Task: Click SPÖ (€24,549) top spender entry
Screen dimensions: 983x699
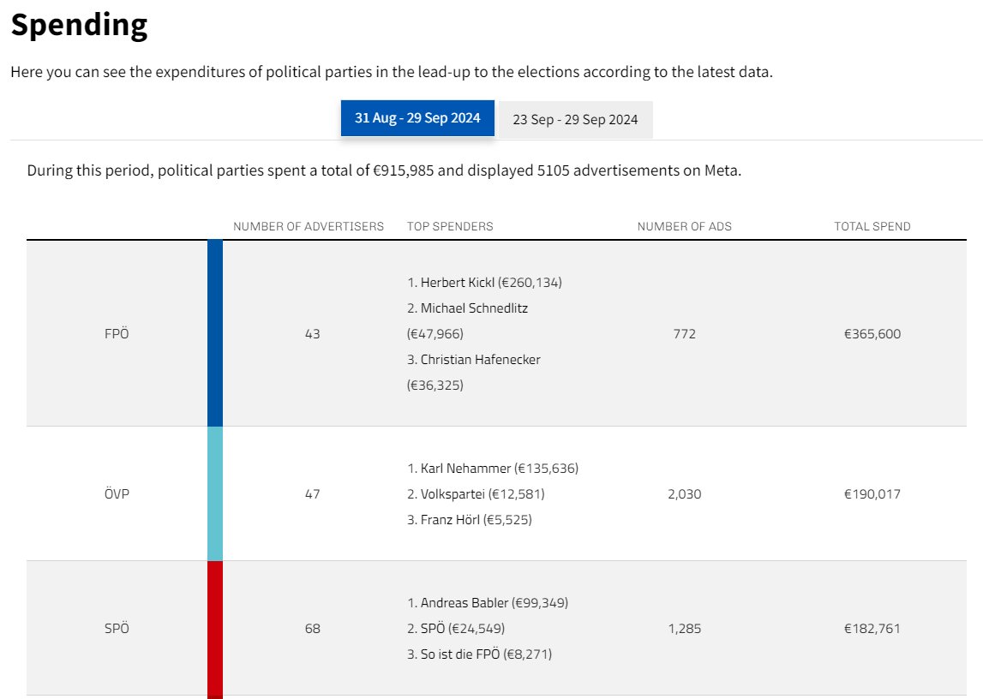Action: tap(456, 628)
